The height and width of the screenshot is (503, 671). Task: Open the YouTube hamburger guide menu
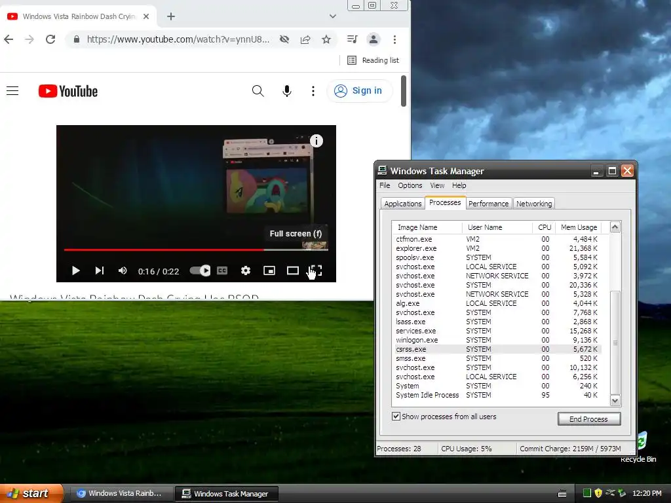click(12, 90)
